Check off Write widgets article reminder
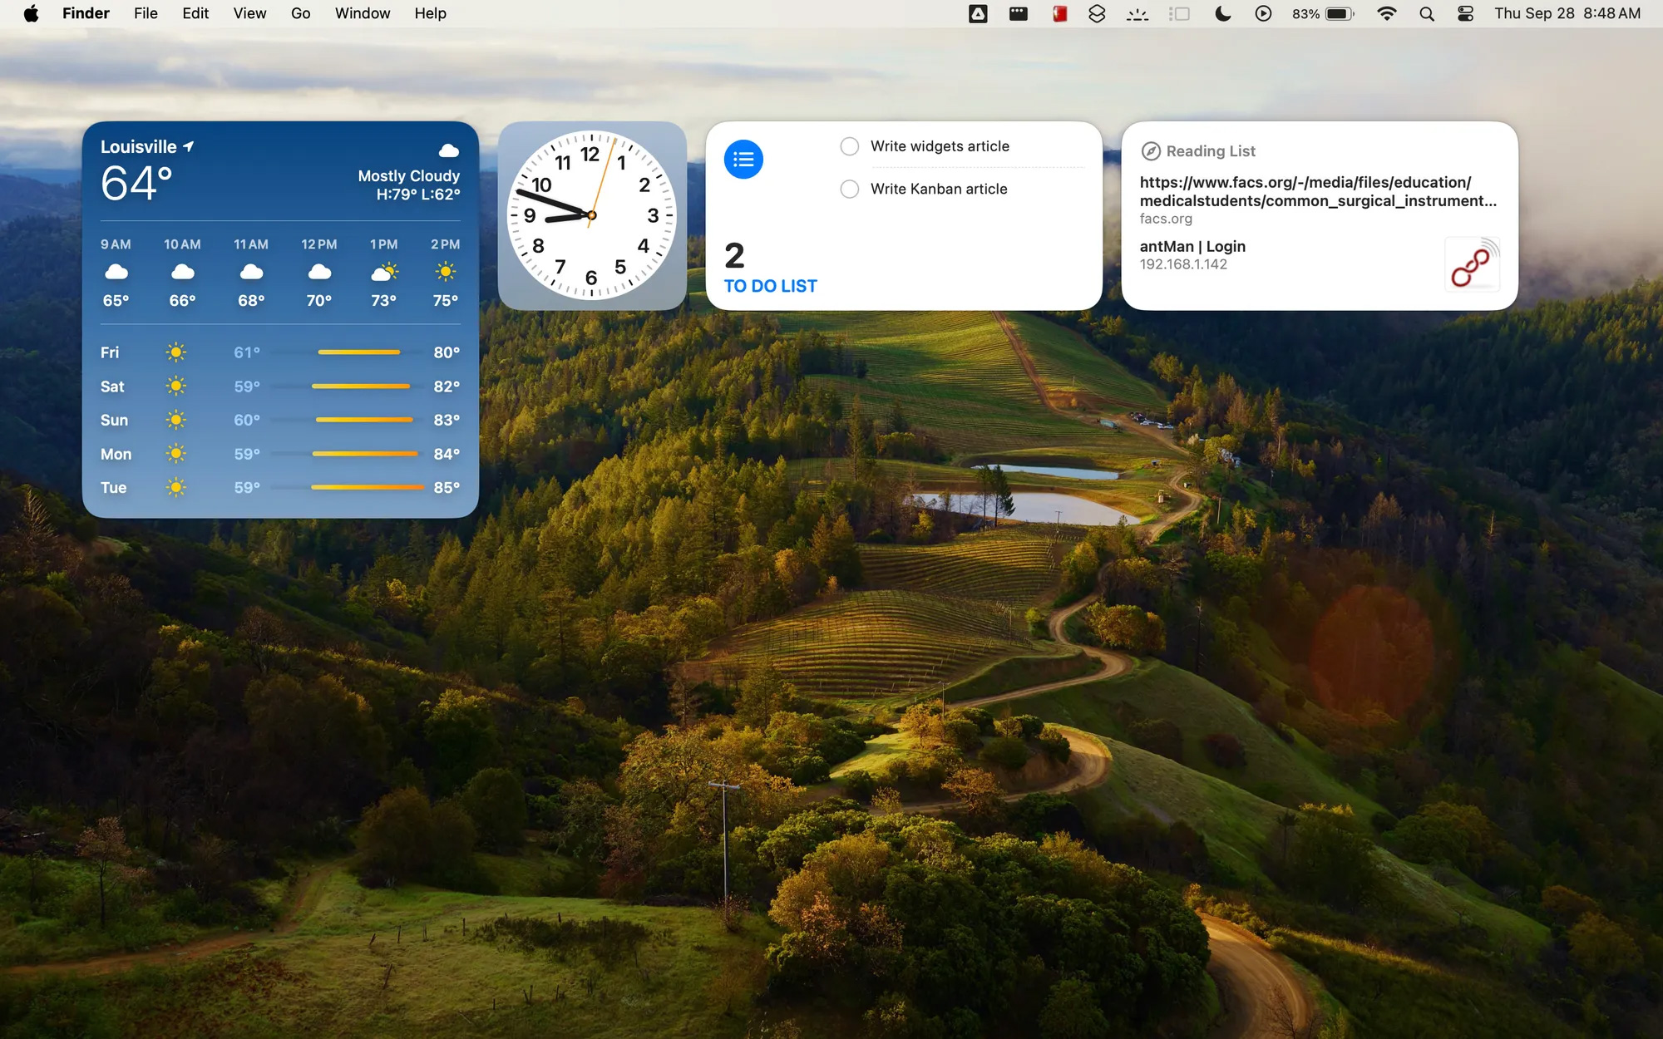 click(849, 146)
